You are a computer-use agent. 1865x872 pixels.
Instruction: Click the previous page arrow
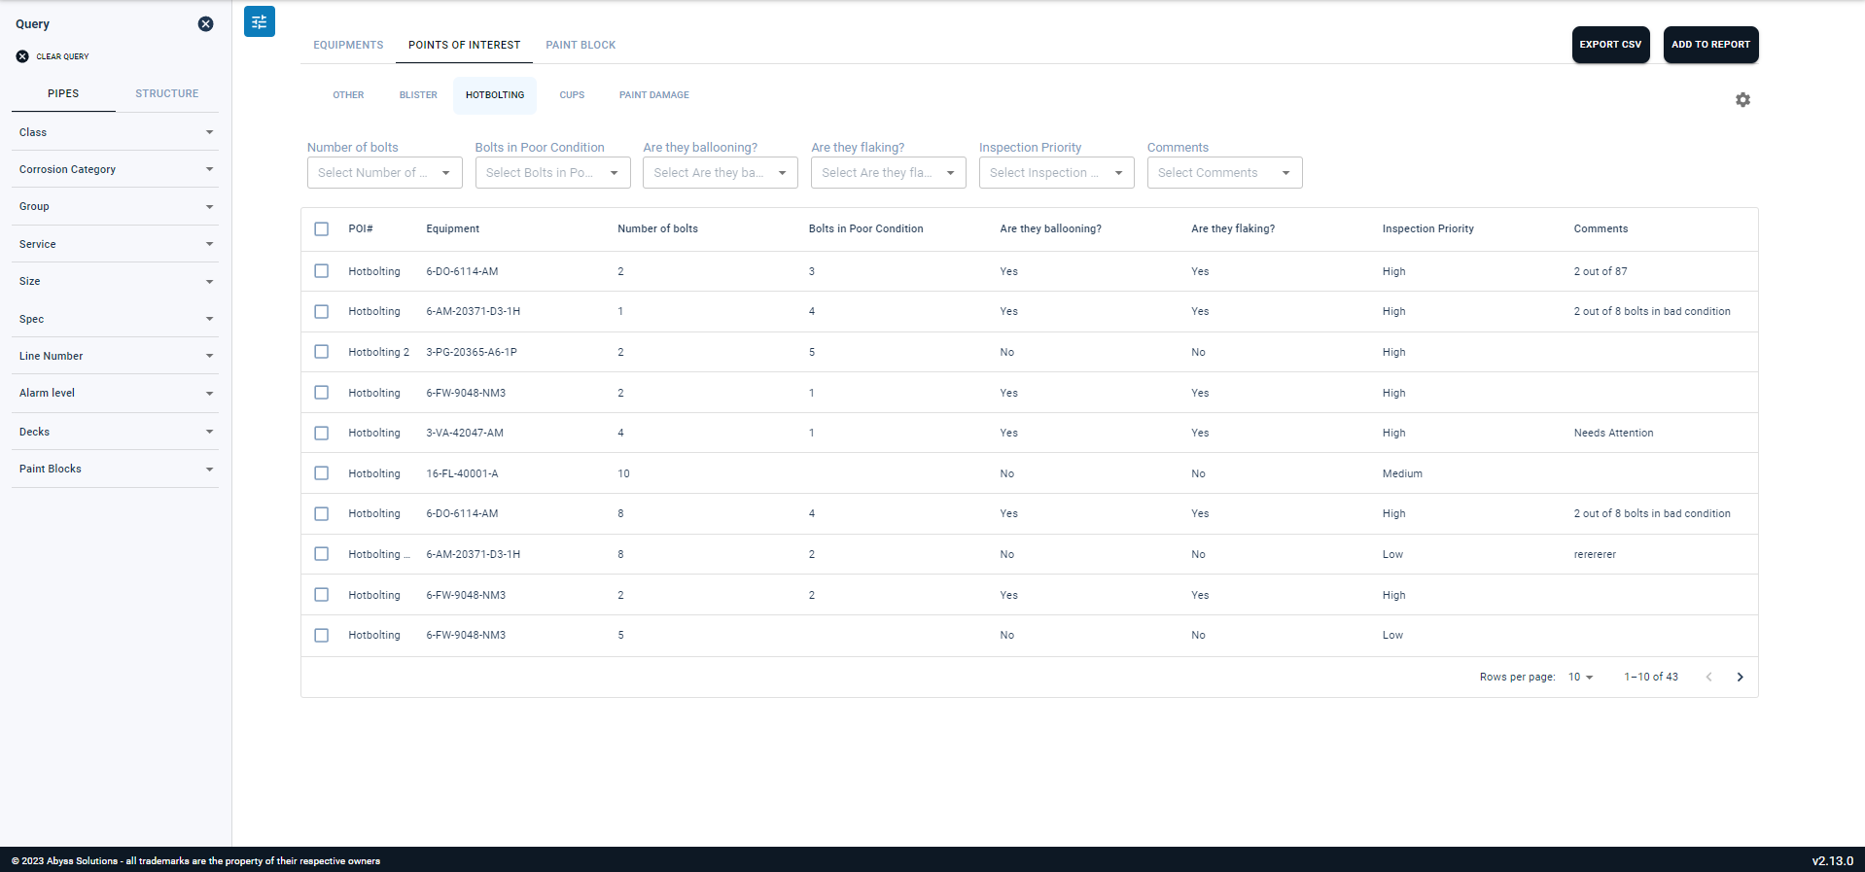pos(1708,678)
